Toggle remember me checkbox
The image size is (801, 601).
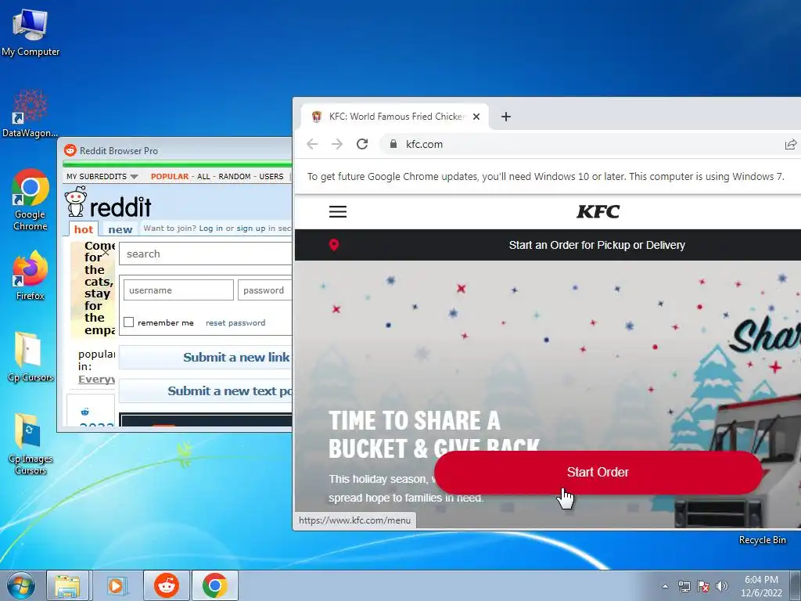[129, 322]
